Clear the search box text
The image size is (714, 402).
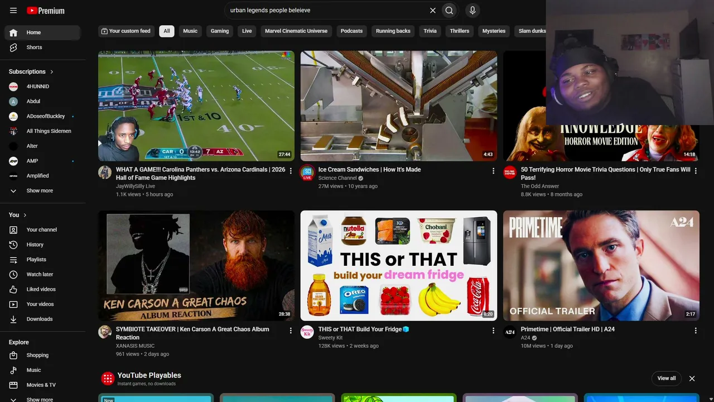pos(432,10)
